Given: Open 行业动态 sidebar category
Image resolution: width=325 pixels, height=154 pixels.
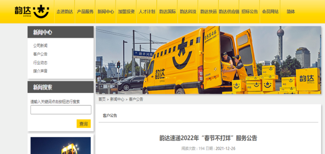Looking at the screenshot, I should tap(40, 63).
